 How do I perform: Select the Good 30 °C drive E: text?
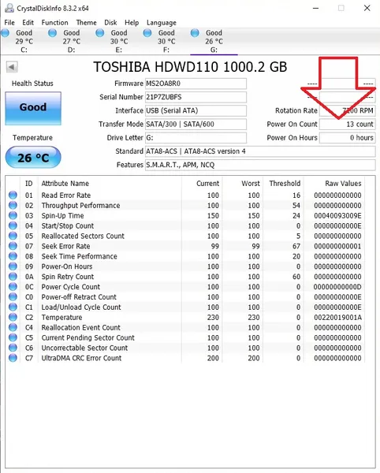(119, 41)
